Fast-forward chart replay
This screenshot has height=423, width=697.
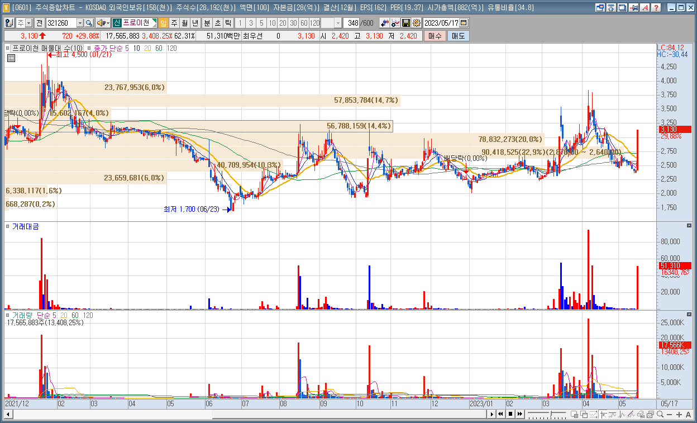(x=520, y=414)
